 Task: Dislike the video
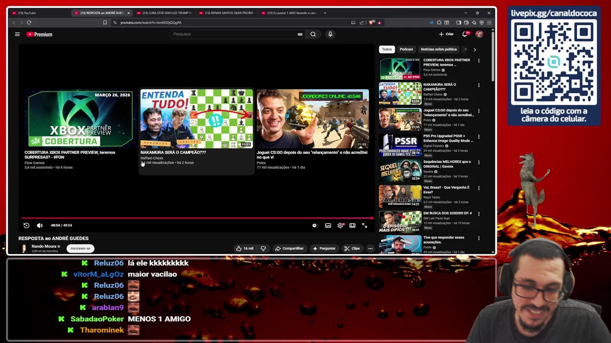point(263,248)
